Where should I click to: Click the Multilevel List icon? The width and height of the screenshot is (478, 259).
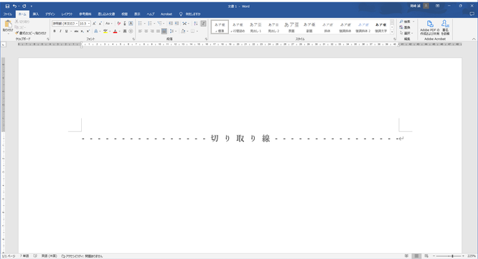click(x=160, y=24)
